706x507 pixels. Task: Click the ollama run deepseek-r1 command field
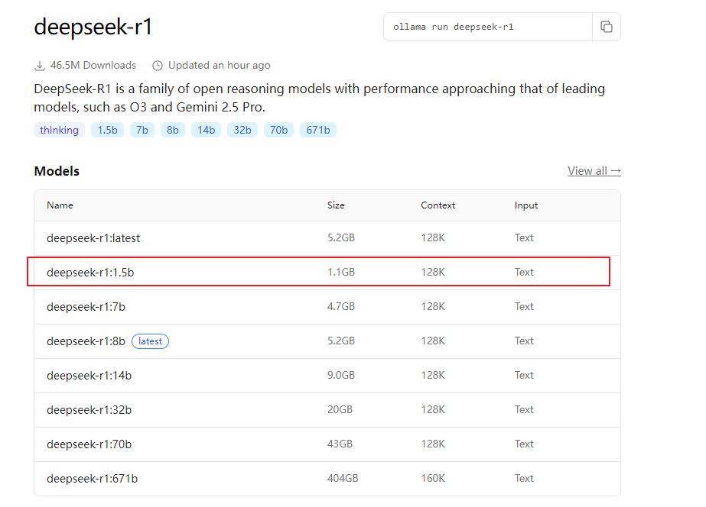(x=488, y=27)
